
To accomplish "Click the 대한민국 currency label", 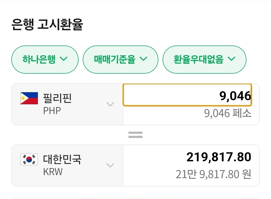I will click(63, 159).
